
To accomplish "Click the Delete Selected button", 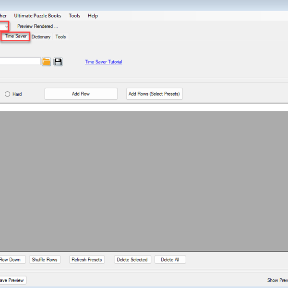I will click(132, 260).
